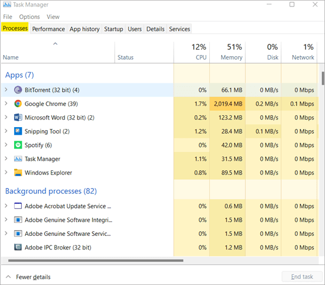Image resolution: width=325 pixels, height=285 pixels.
Task: Switch to the Details tab
Action: 155,29
